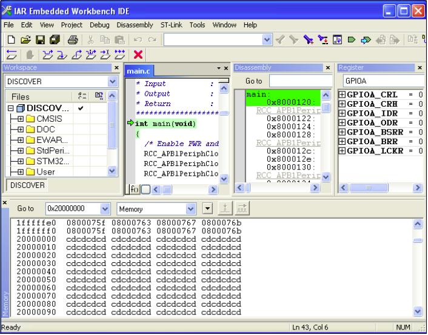Close the Register panel
This screenshot has width=428, height=335.
tap(420, 68)
